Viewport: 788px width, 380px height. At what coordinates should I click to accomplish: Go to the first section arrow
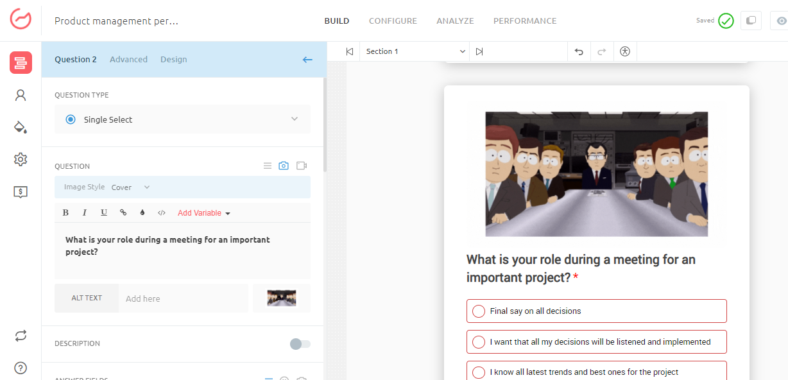(349, 51)
